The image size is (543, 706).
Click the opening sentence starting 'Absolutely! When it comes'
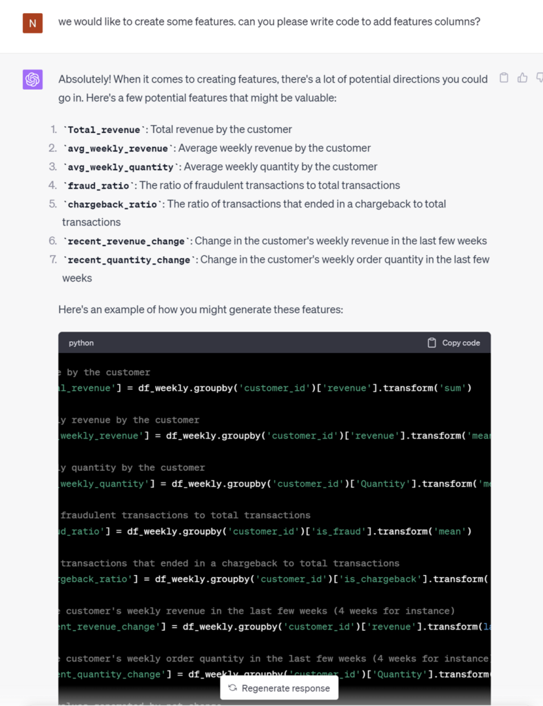[273, 88]
